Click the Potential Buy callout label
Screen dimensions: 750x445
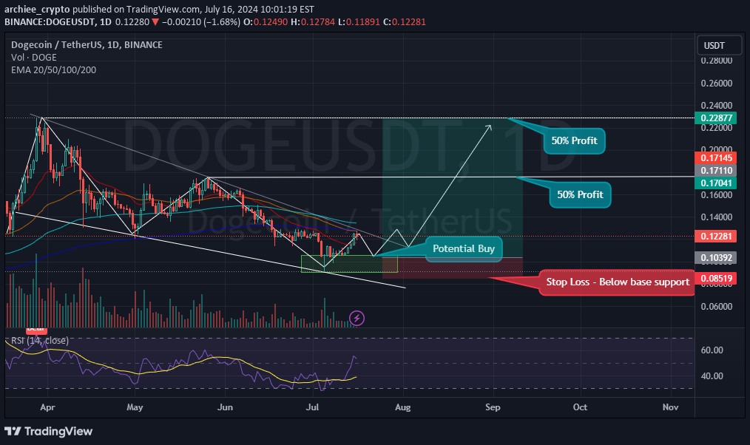464,248
